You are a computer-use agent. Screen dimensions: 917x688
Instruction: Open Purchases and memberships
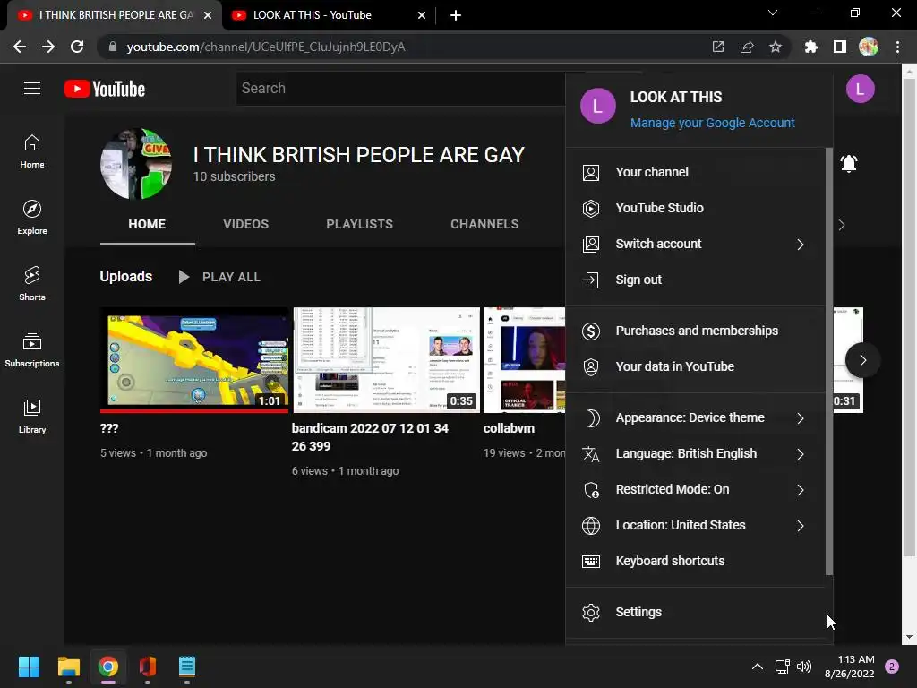(695, 331)
